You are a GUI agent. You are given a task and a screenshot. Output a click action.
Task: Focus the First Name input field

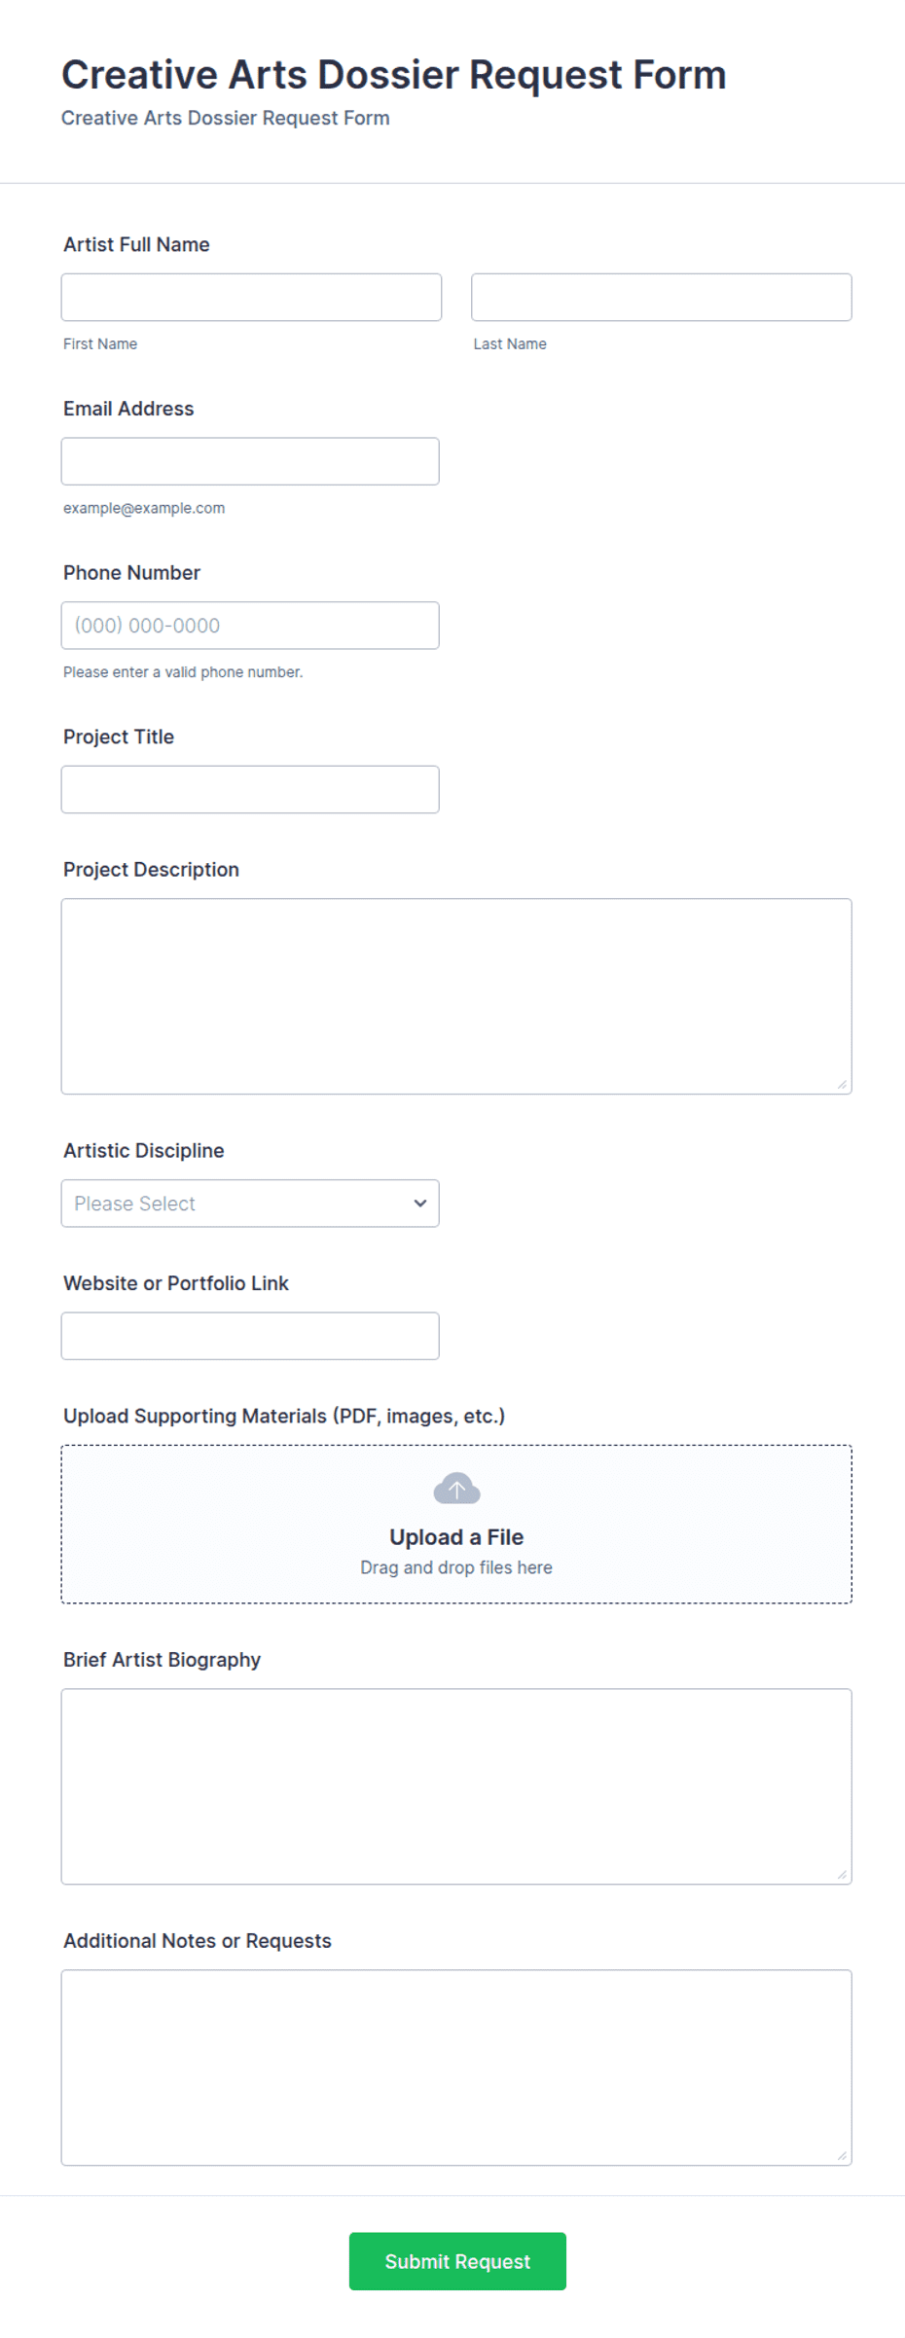click(251, 298)
